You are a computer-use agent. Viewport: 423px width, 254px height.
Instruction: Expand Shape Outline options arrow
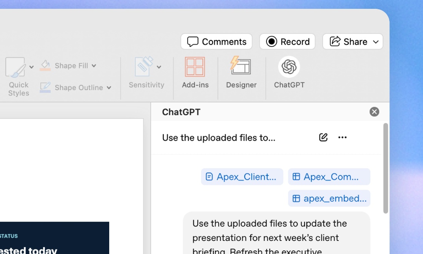(109, 87)
